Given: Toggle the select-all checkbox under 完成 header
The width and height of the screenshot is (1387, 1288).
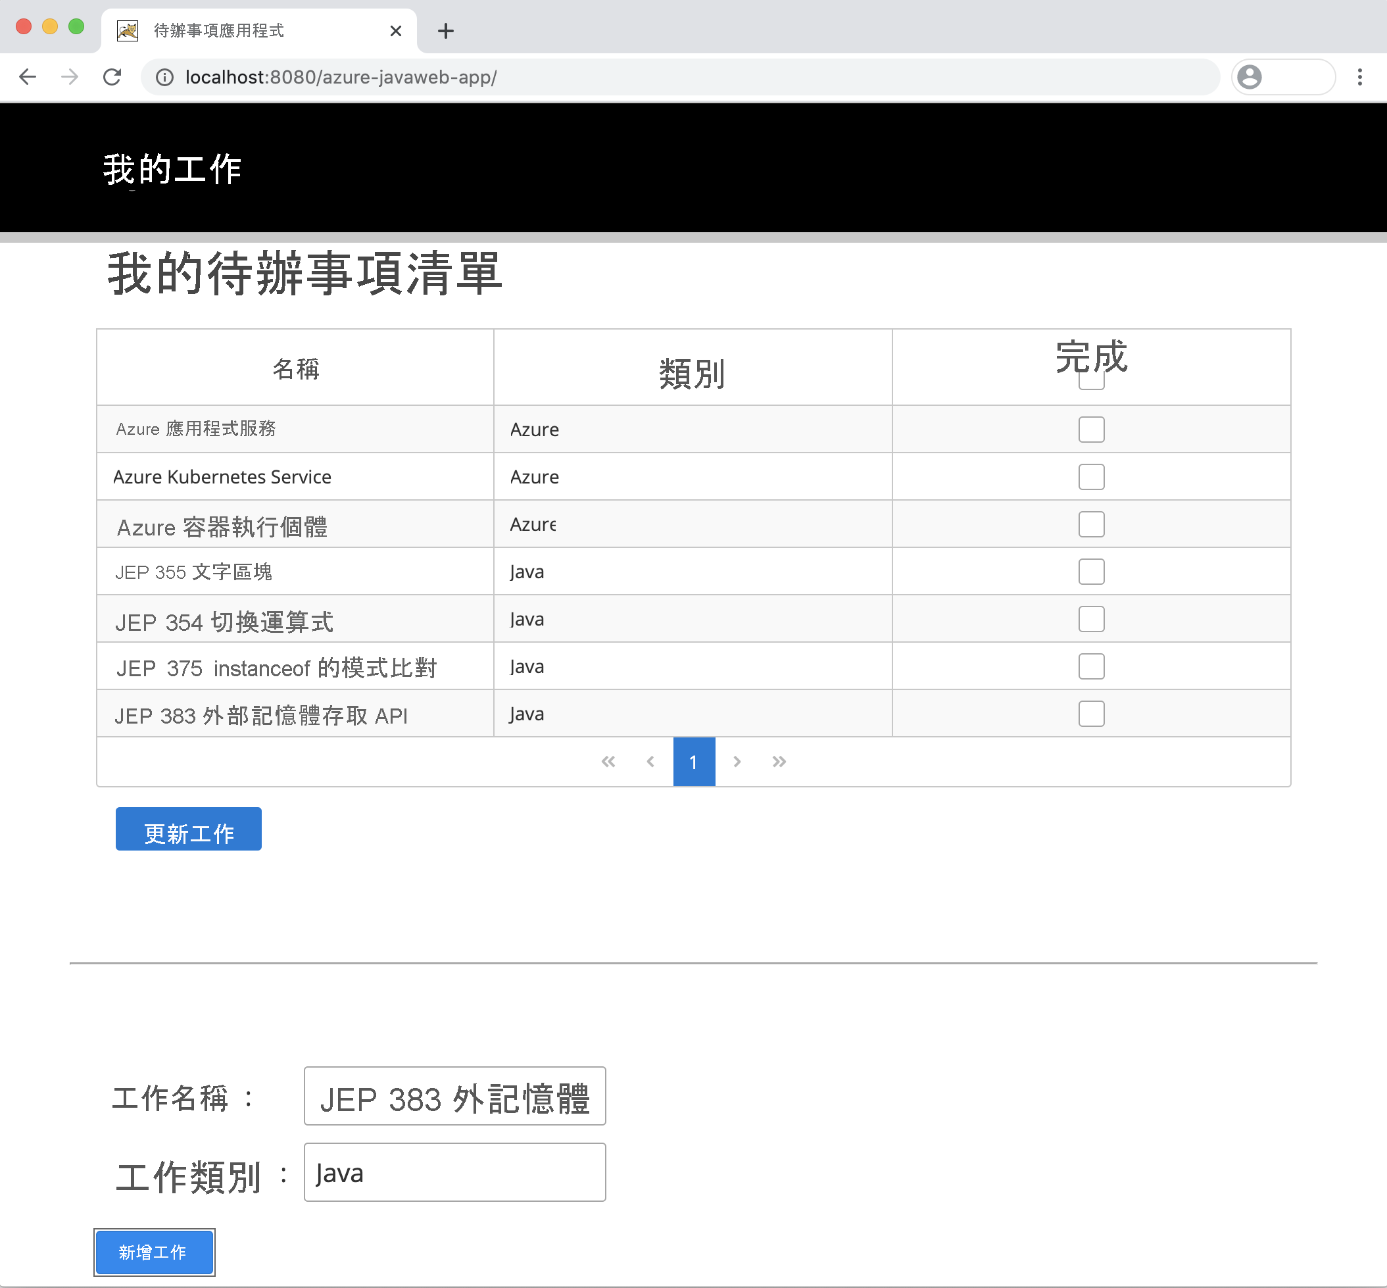Looking at the screenshot, I should pyautogui.click(x=1091, y=379).
